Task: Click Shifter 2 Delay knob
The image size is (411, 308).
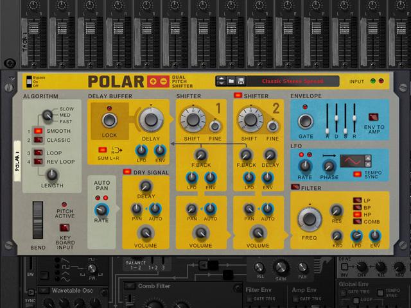Action: coord(270,155)
